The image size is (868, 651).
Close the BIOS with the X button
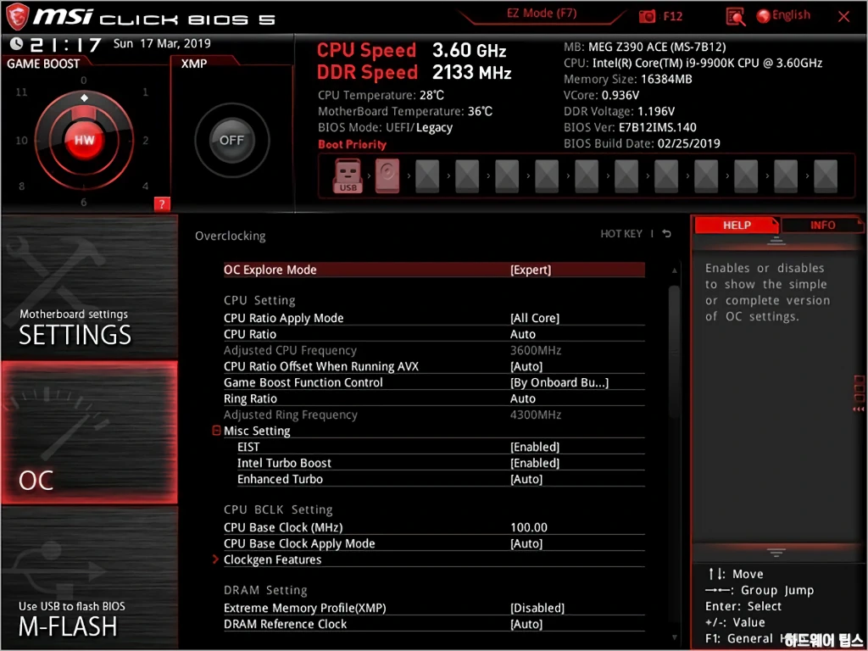point(843,17)
